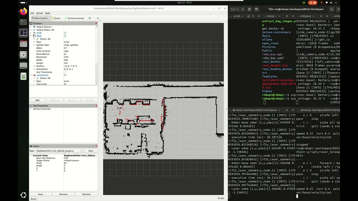Toggle the Draw Behind checkbox
Viewport: 358px width, 201px height.
(65, 54)
